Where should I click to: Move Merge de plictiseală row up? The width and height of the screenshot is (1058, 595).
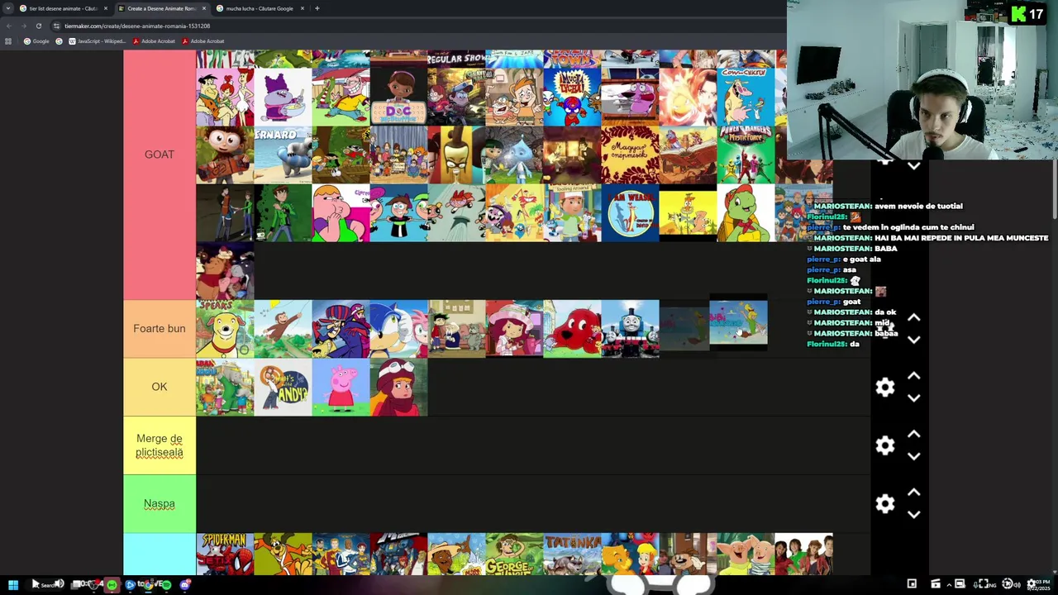tap(913, 434)
